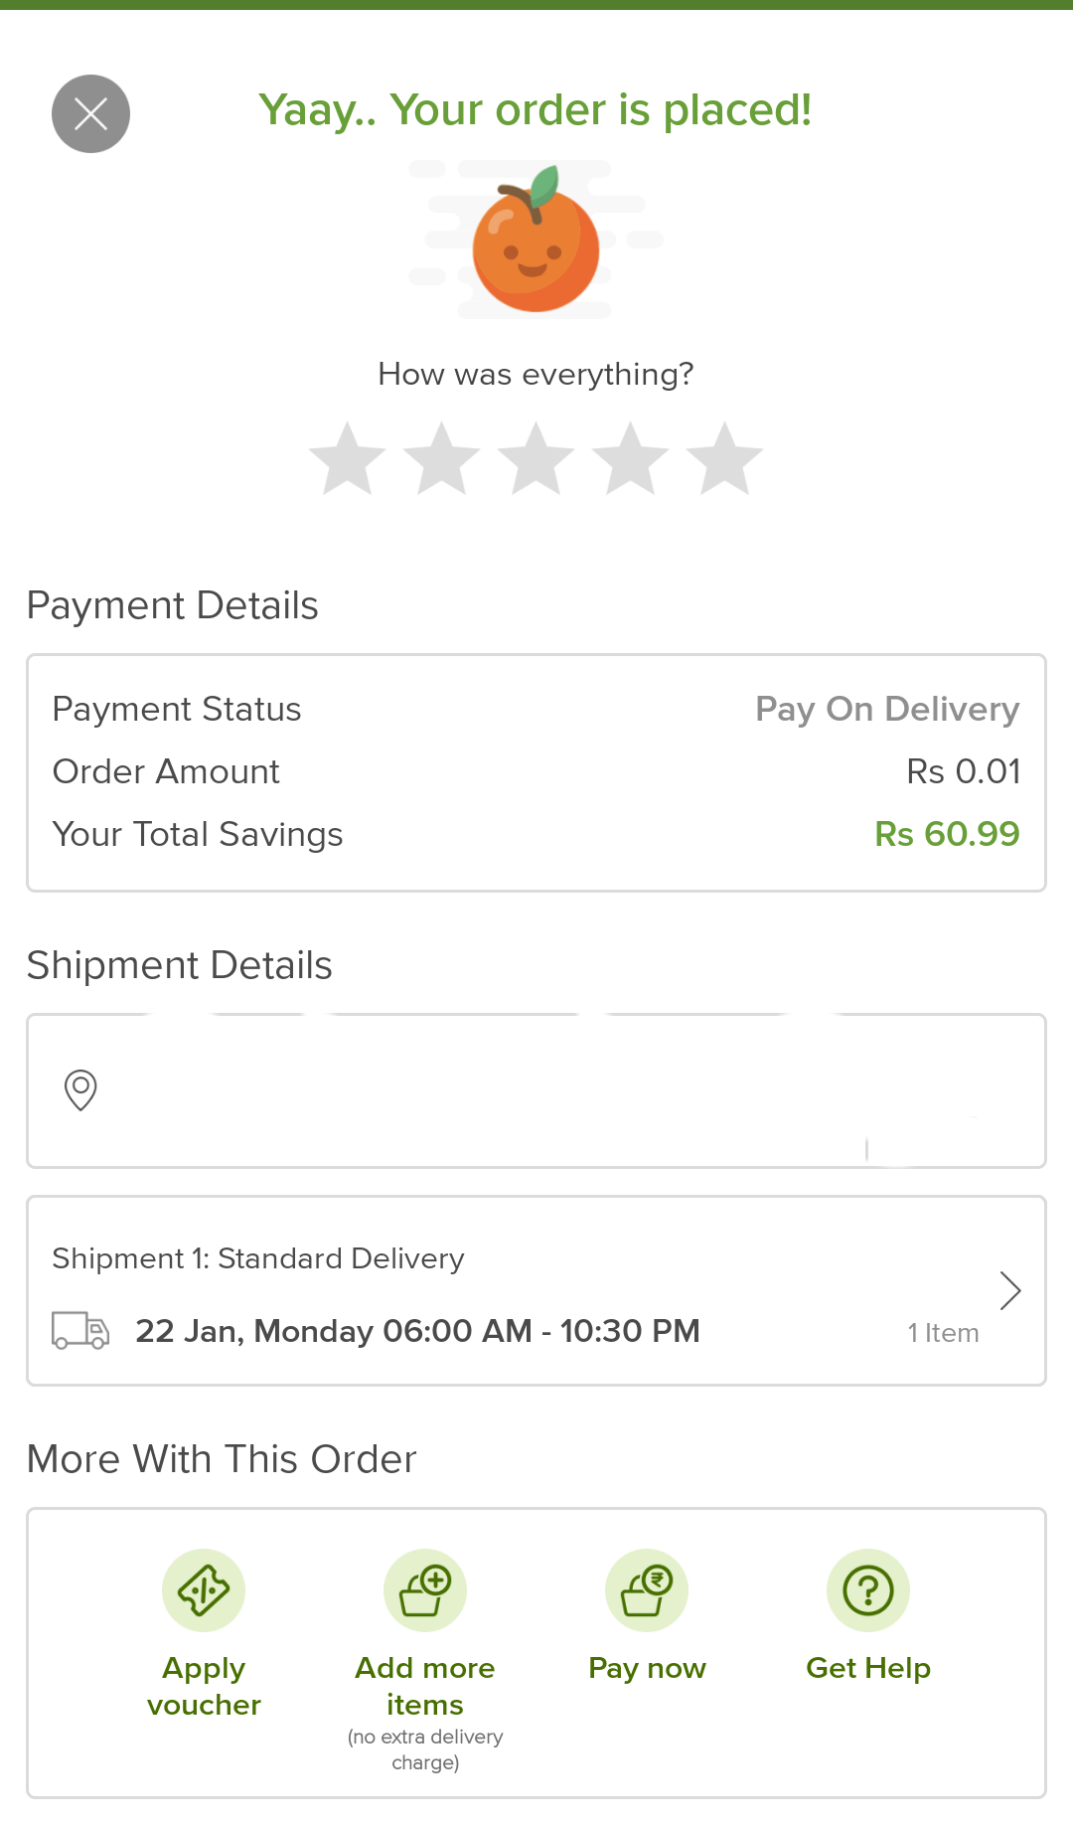The height and width of the screenshot is (1827, 1073).
Task: Tap the Add more items basket icon
Action: pyautogui.click(x=425, y=1590)
